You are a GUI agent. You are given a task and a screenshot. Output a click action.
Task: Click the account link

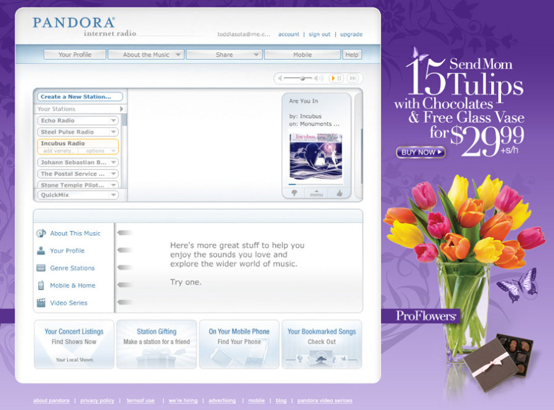(289, 34)
